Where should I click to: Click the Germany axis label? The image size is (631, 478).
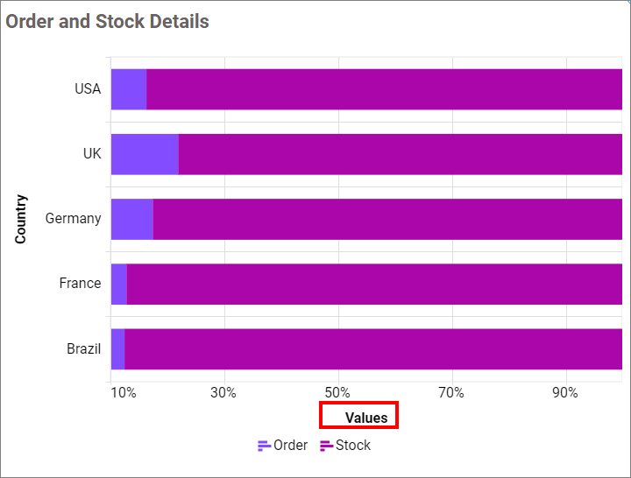tap(74, 219)
